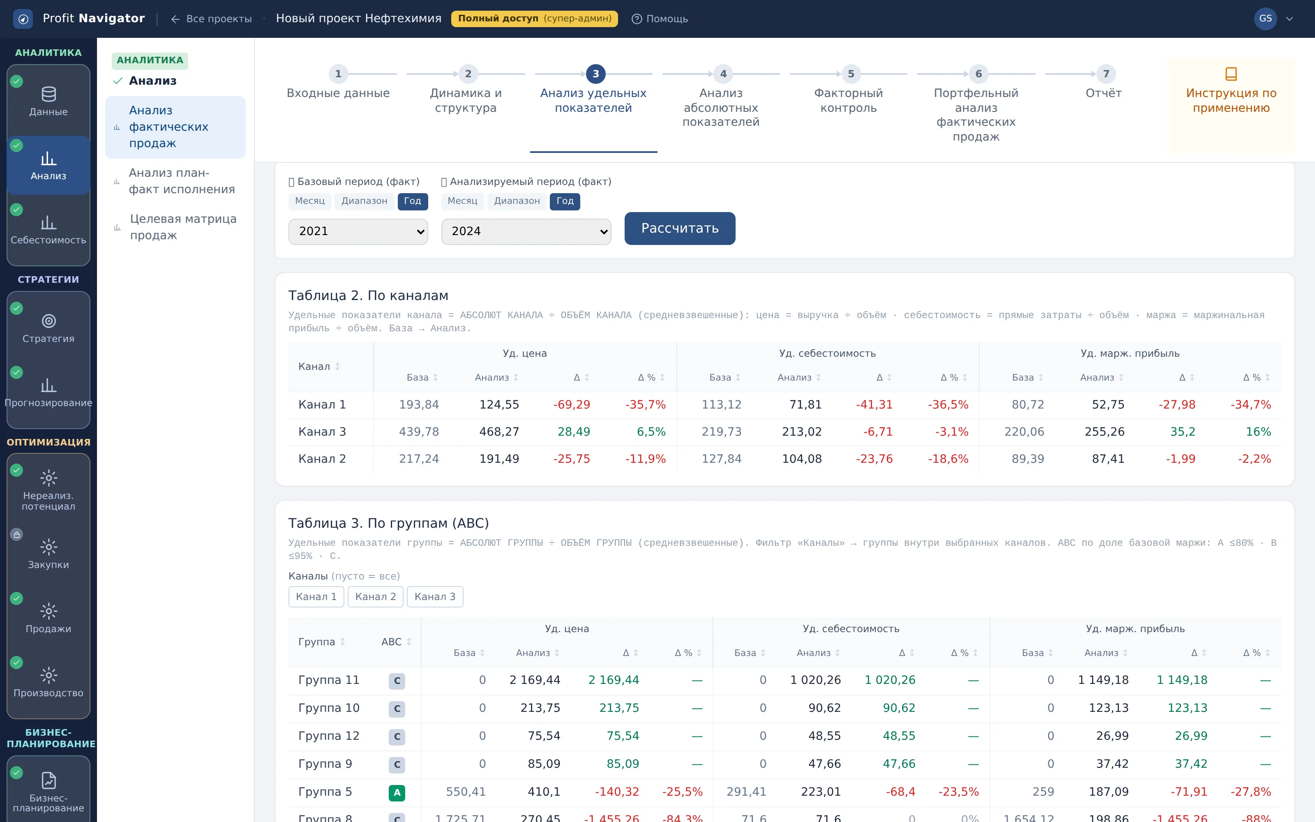This screenshot has height=822, width=1315.
Task: Filter Table 3 by Канал 2 chip
Action: pyautogui.click(x=376, y=597)
